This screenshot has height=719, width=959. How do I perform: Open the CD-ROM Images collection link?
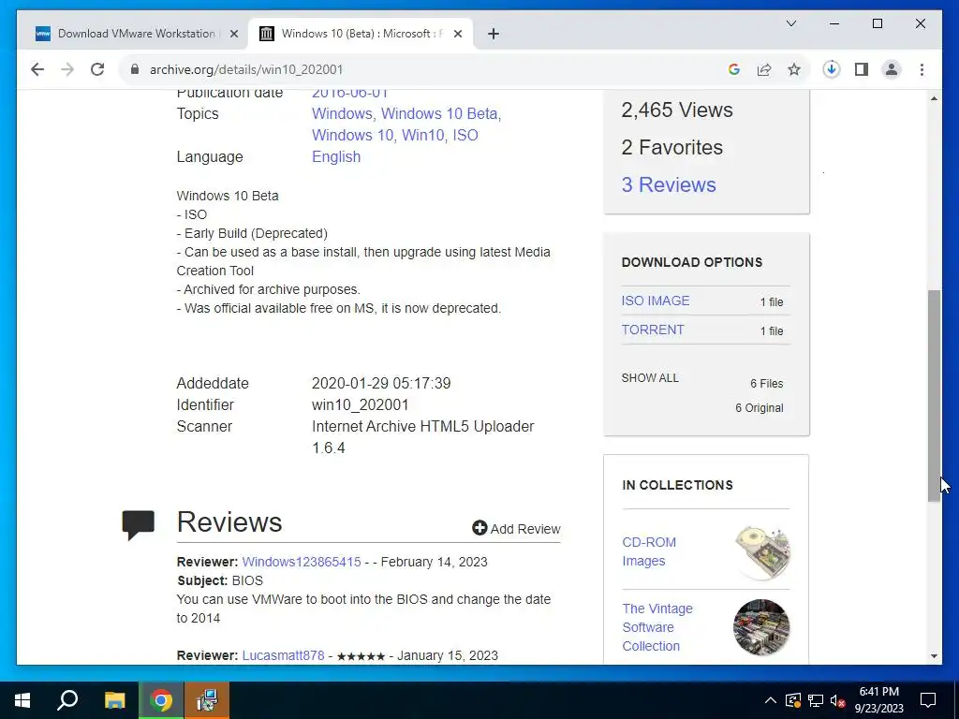click(x=649, y=551)
